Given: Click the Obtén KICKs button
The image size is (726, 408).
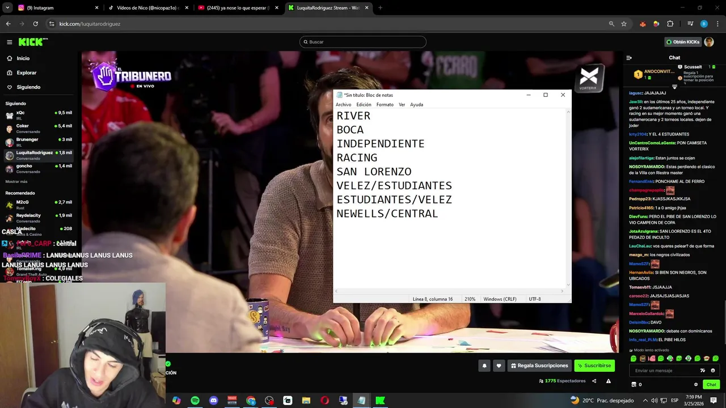Looking at the screenshot, I should tap(683, 42).
